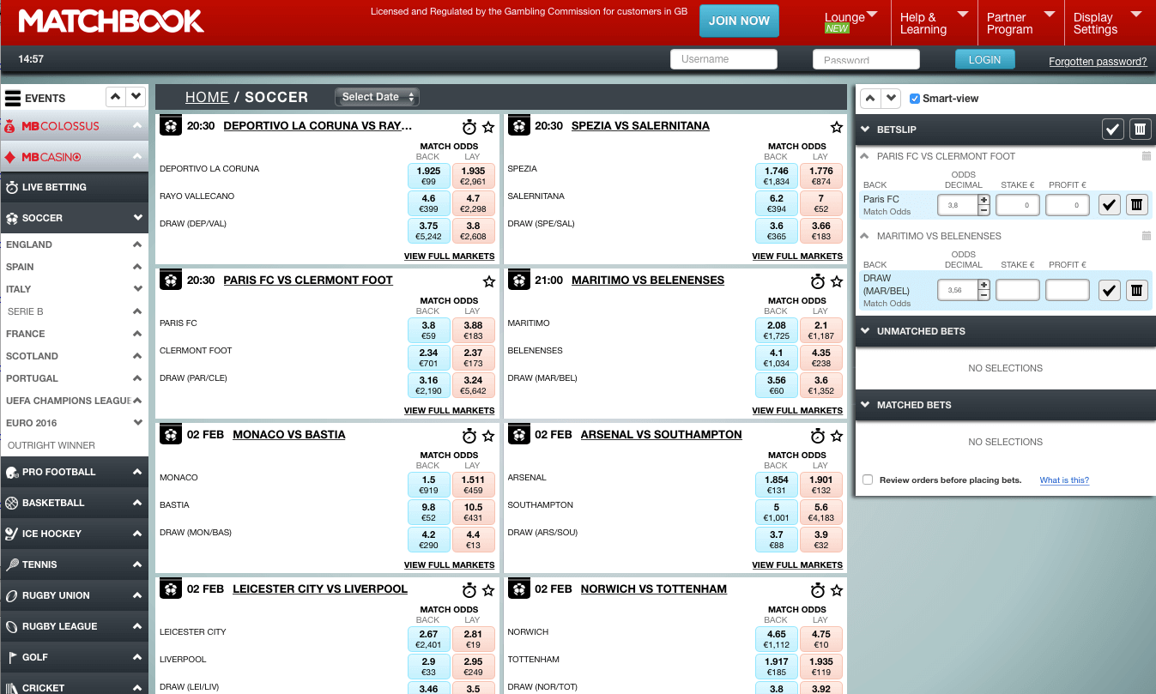Open the Ice Hockey category
Image resolution: width=1156 pixels, height=694 pixels.
[74, 534]
